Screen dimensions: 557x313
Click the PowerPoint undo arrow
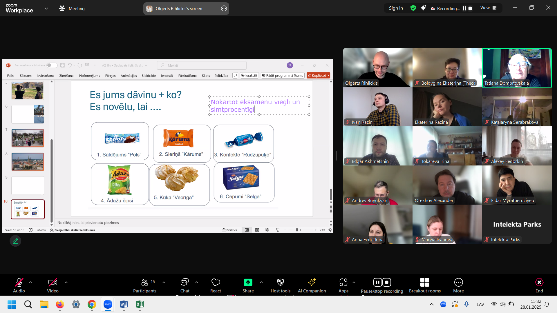click(70, 65)
